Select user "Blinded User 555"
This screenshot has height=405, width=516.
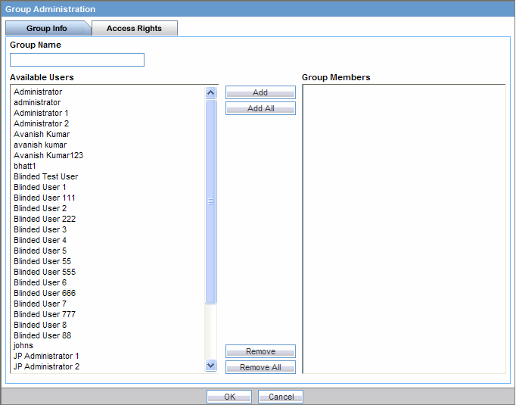45,272
